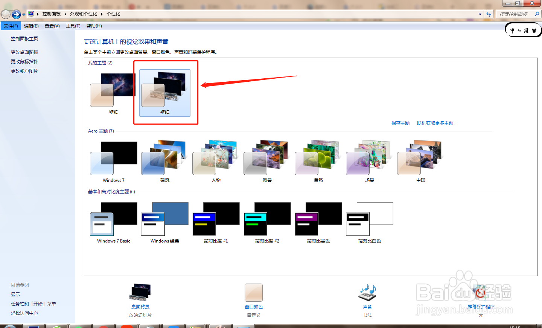Viewport: 542px width, 328px height.
Task: Open the 窗口颜色 window color swatch
Action: pos(254,293)
